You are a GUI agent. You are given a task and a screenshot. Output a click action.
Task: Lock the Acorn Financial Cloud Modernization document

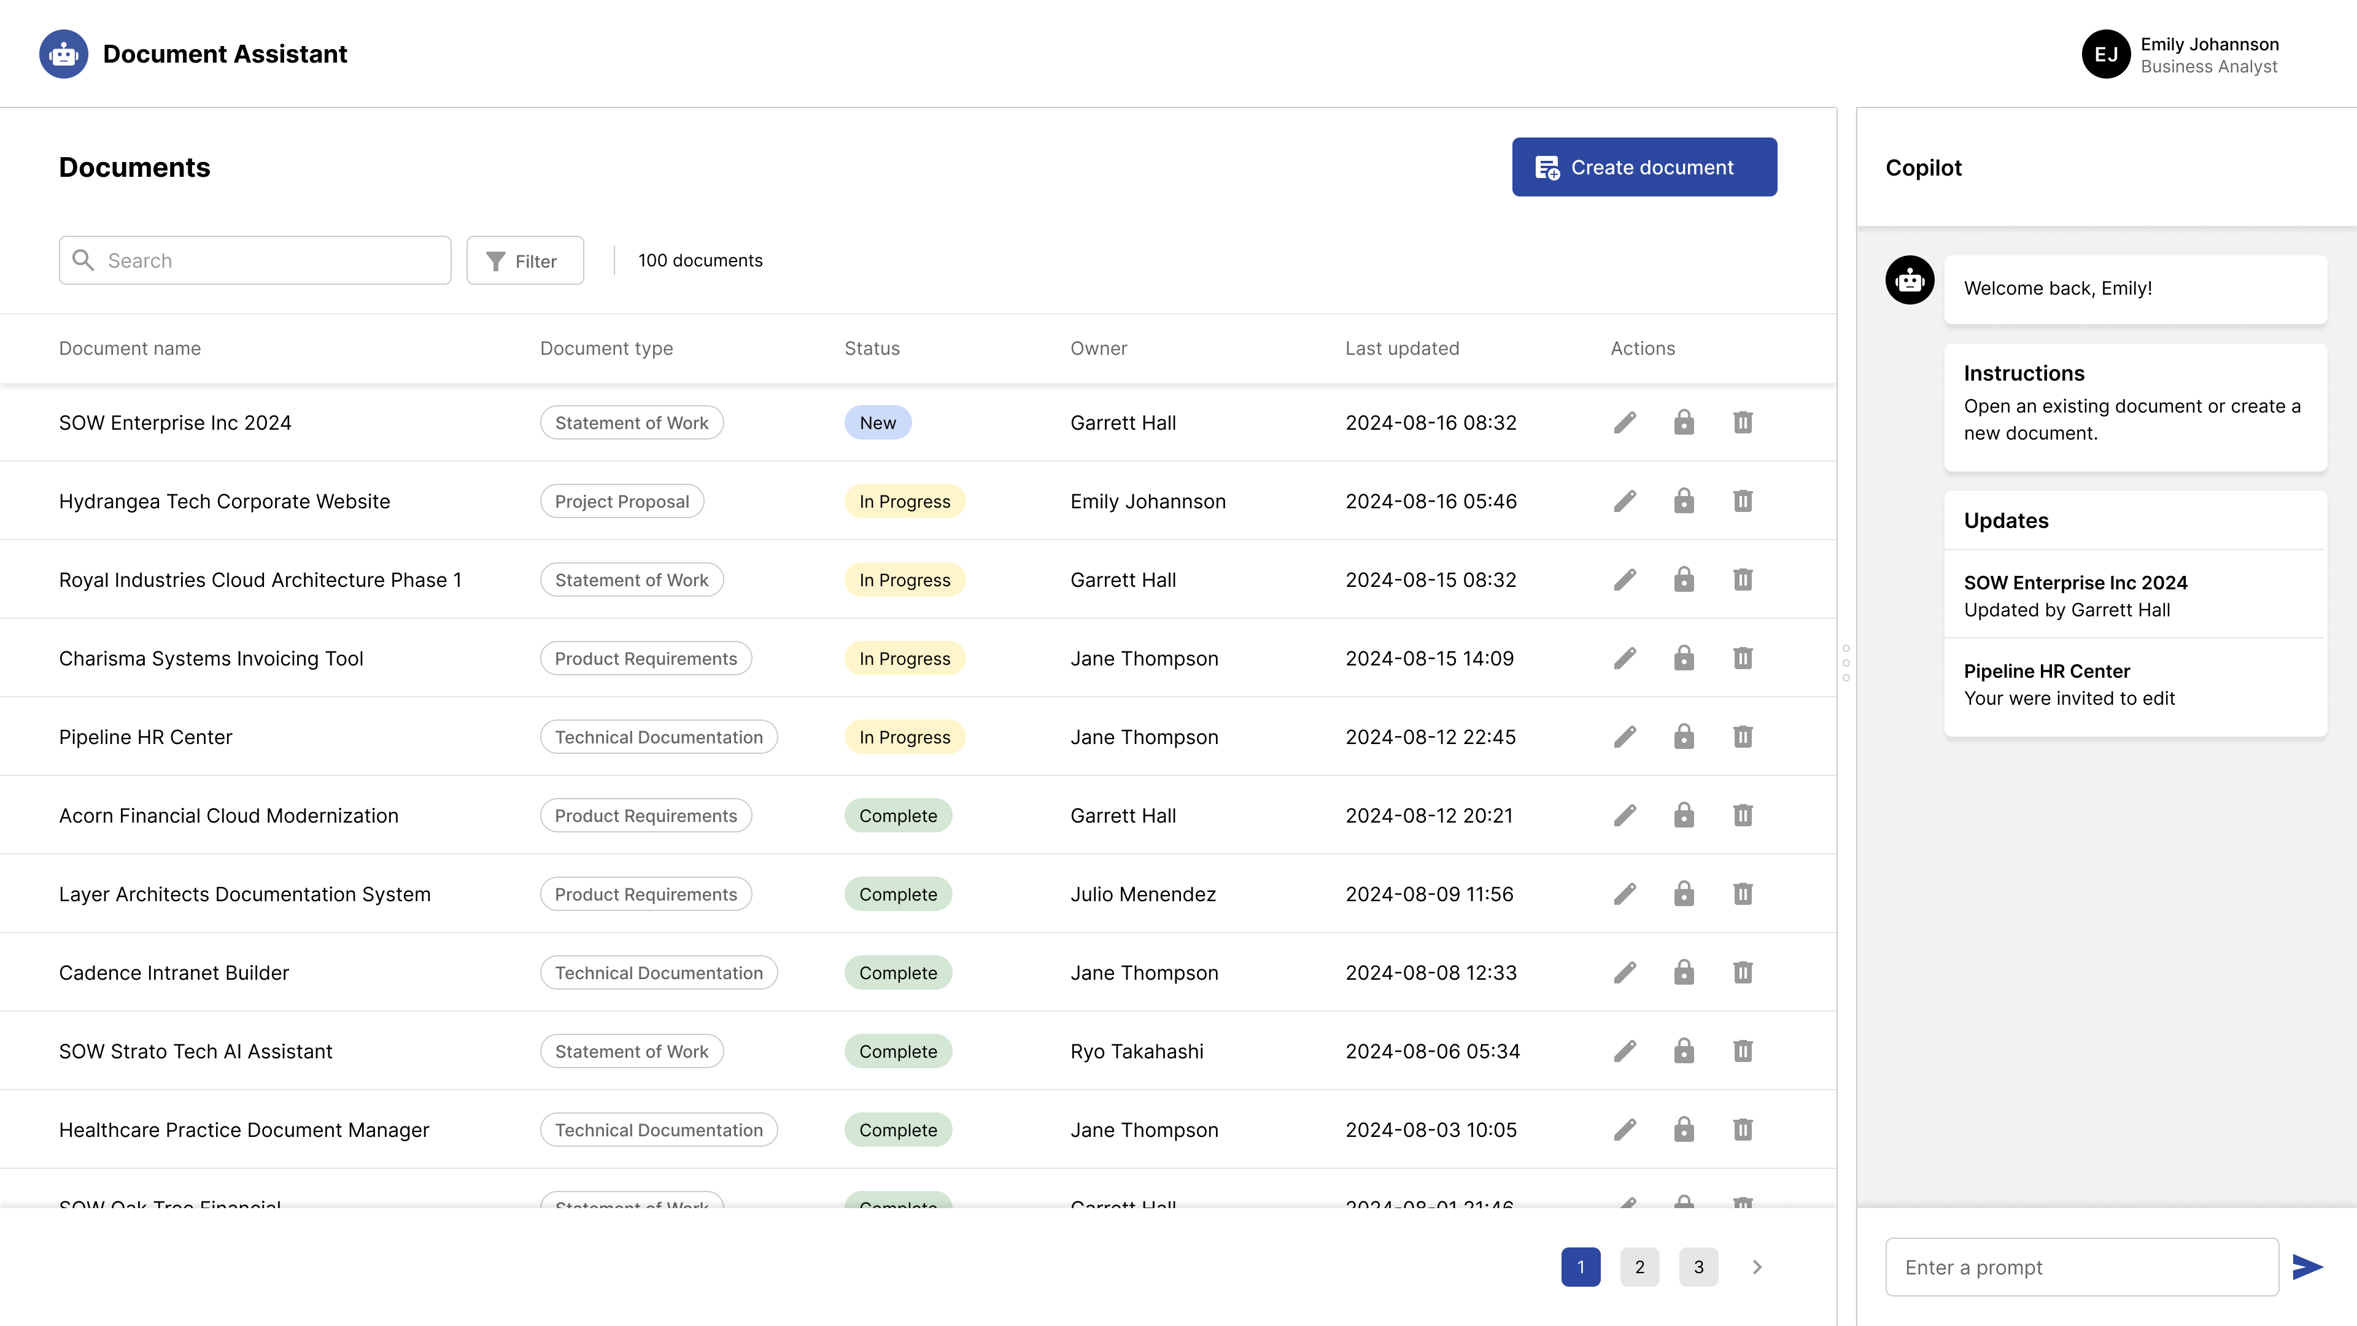pyautogui.click(x=1684, y=815)
